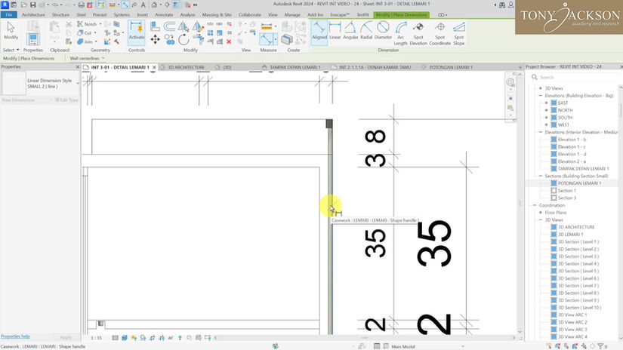Viewport: 623px width, 350px height.
Task: Click the Project Browser search field
Action: click(x=572, y=77)
